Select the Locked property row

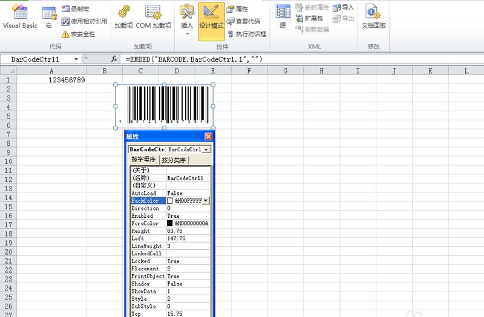coord(171,261)
